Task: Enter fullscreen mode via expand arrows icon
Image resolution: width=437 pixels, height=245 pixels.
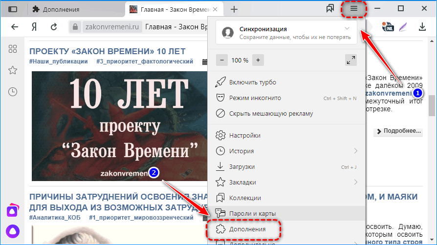Action: (x=351, y=60)
